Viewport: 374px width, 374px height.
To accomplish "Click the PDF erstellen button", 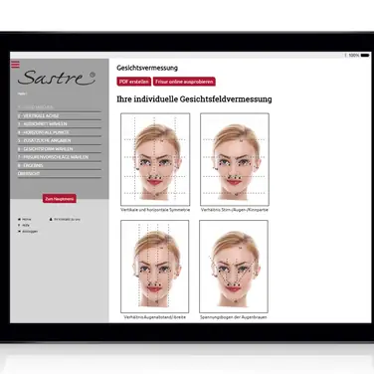I will click(134, 82).
